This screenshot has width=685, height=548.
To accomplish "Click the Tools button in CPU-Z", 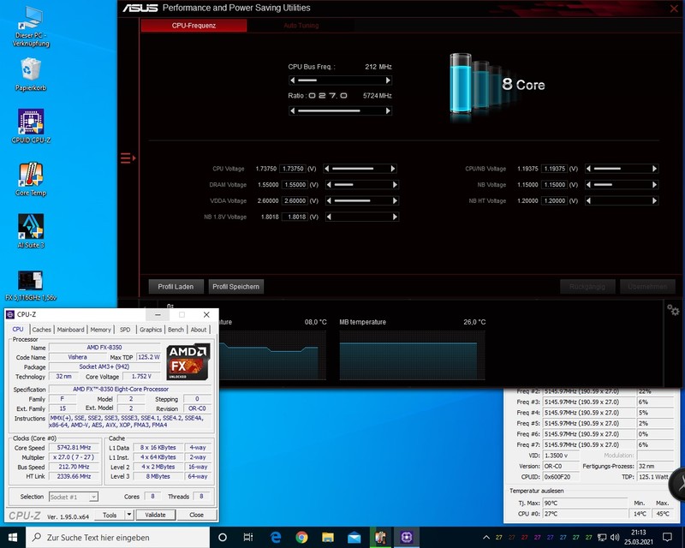I will (x=110, y=515).
